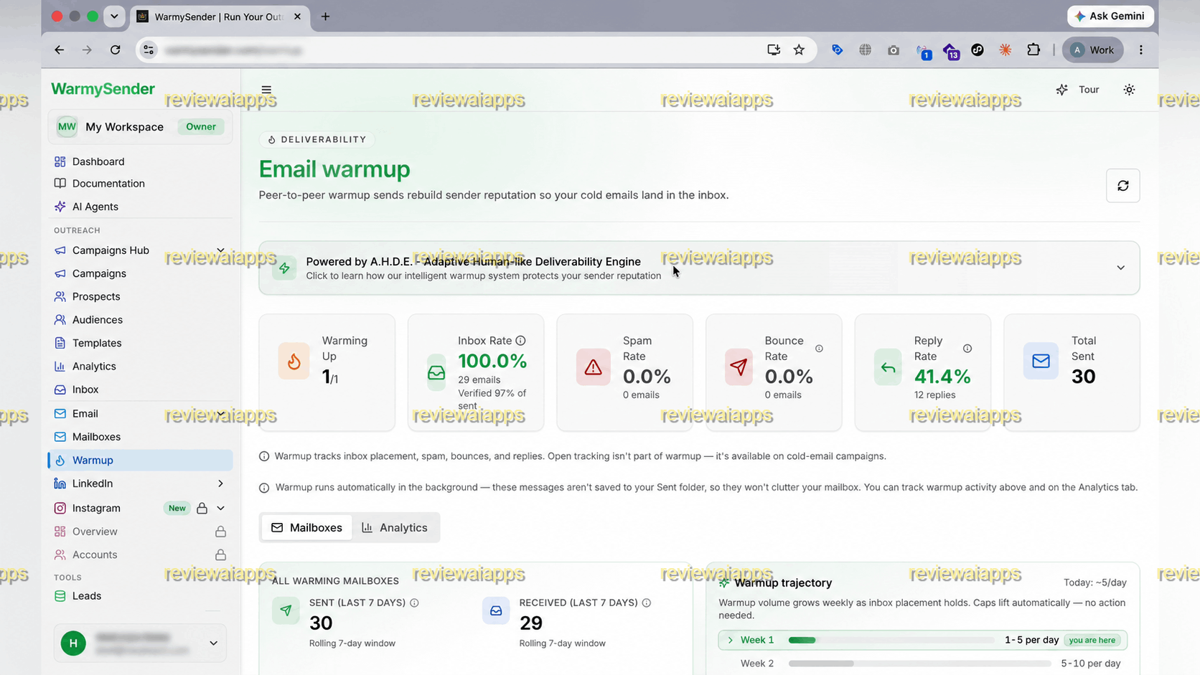Viewport: 1200px width, 675px height.
Task: Click the Bounce Rate info icon
Action: coord(819,349)
